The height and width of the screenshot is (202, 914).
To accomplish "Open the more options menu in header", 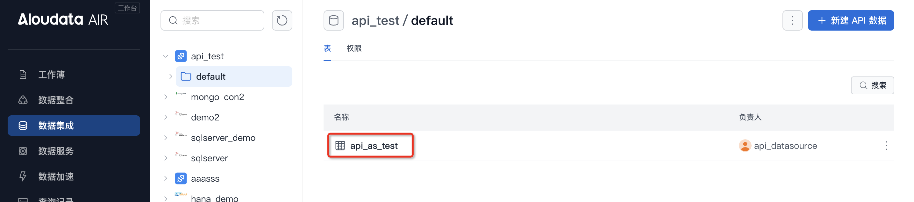I will tap(792, 21).
